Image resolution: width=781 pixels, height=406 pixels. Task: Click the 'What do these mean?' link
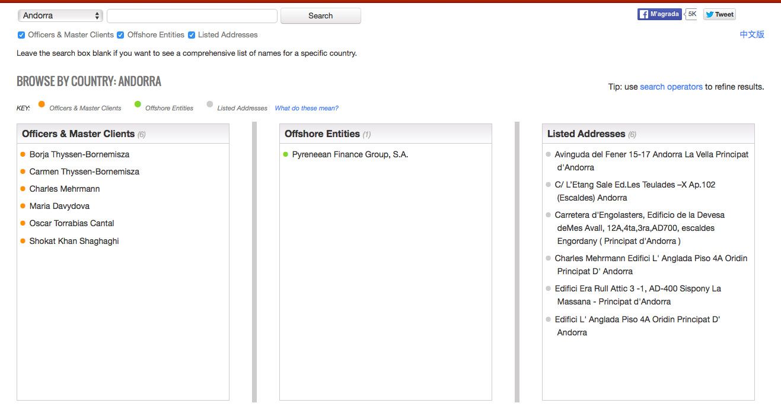click(x=307, y=108)
